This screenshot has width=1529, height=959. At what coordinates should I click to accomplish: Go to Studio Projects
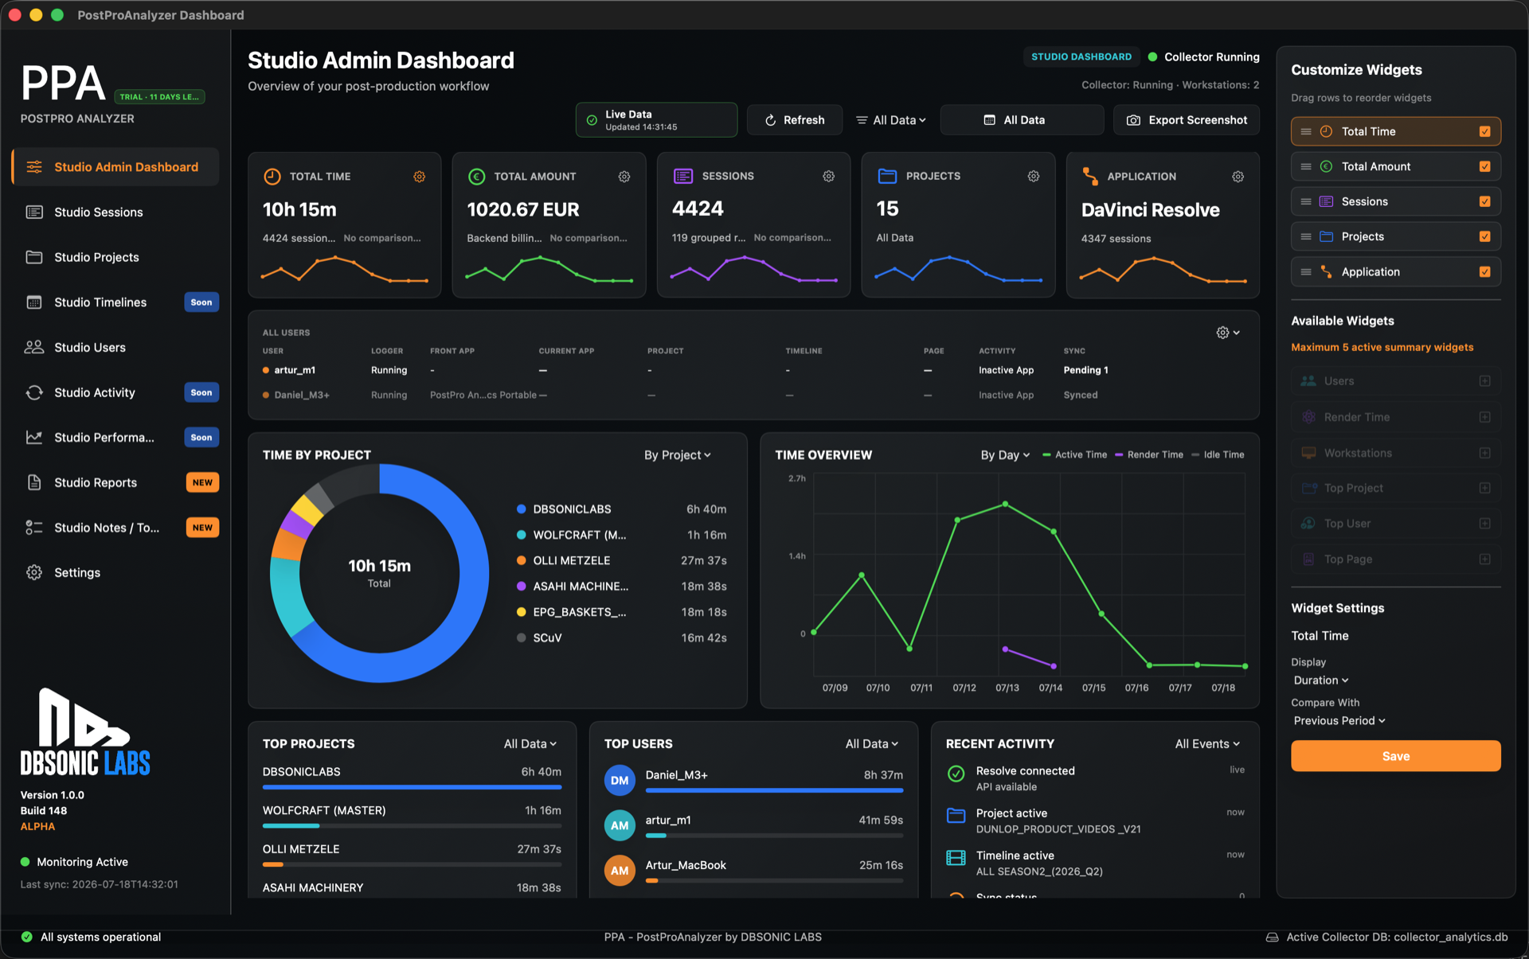pos(115,257)
